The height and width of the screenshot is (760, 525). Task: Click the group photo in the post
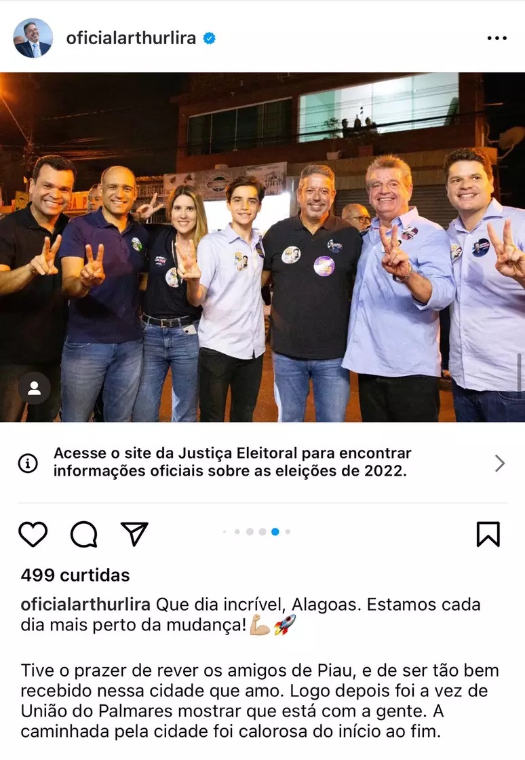pos(262,247)
